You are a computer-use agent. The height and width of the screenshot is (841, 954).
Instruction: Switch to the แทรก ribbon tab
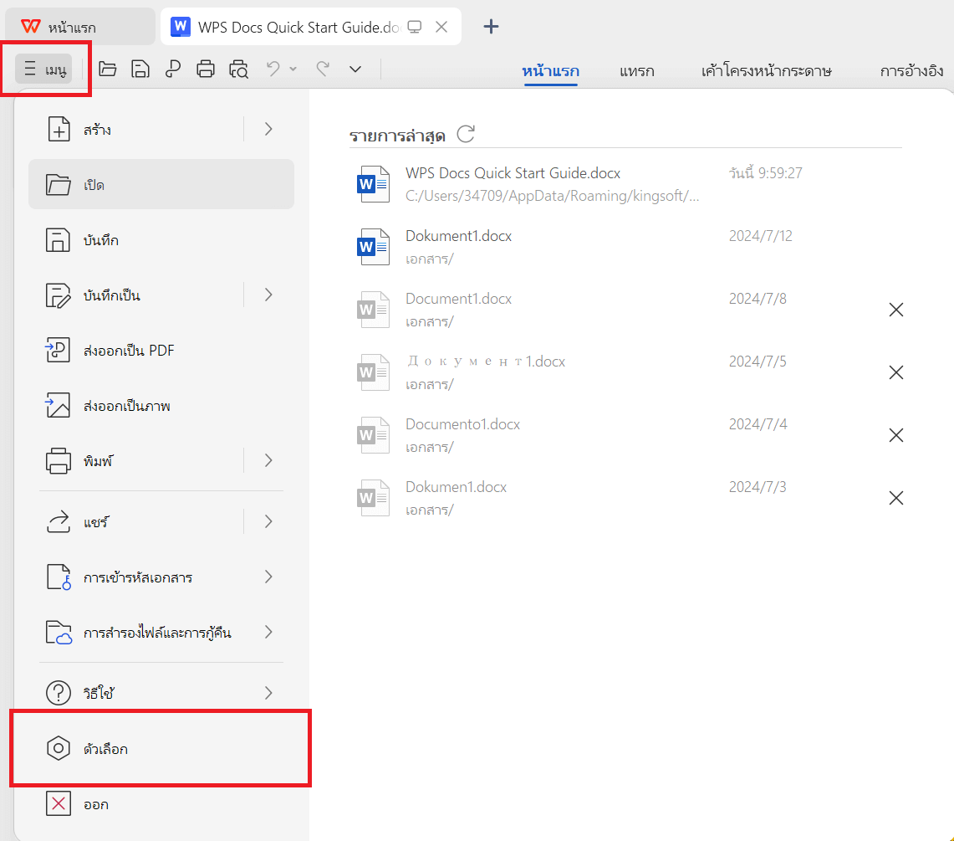[x=636, y=71]
